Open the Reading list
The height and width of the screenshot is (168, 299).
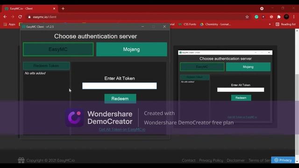pos(285,24)
